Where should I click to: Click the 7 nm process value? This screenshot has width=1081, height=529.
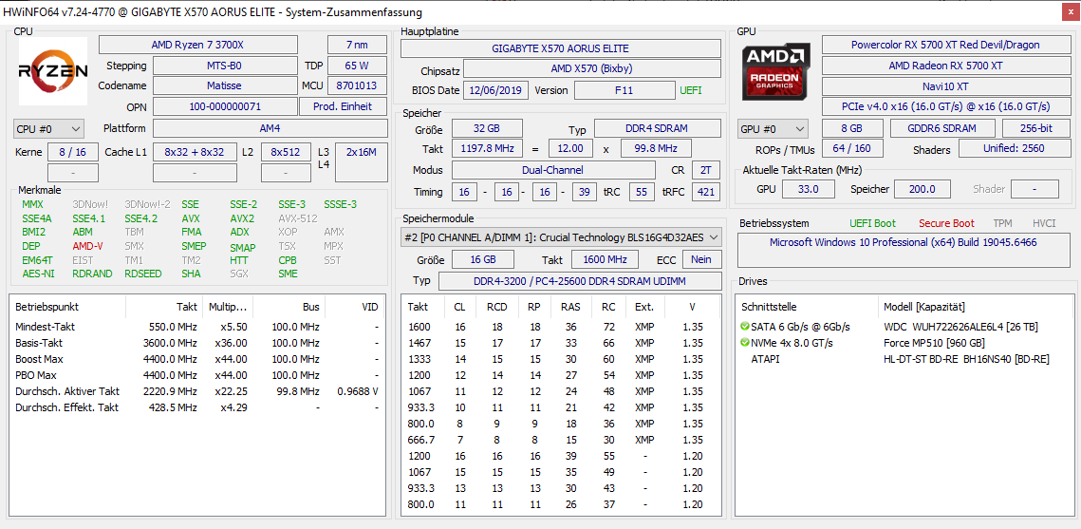coord(357,45)
